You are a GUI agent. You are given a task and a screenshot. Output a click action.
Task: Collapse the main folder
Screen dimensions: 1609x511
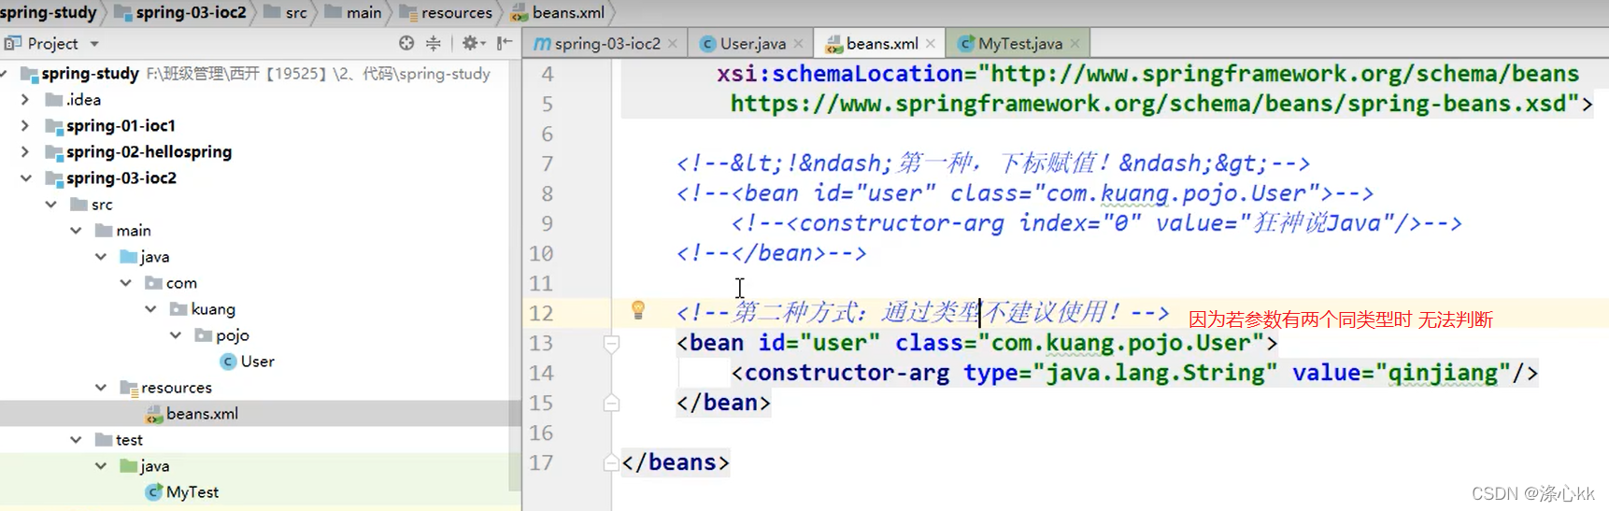click(76, 230)
